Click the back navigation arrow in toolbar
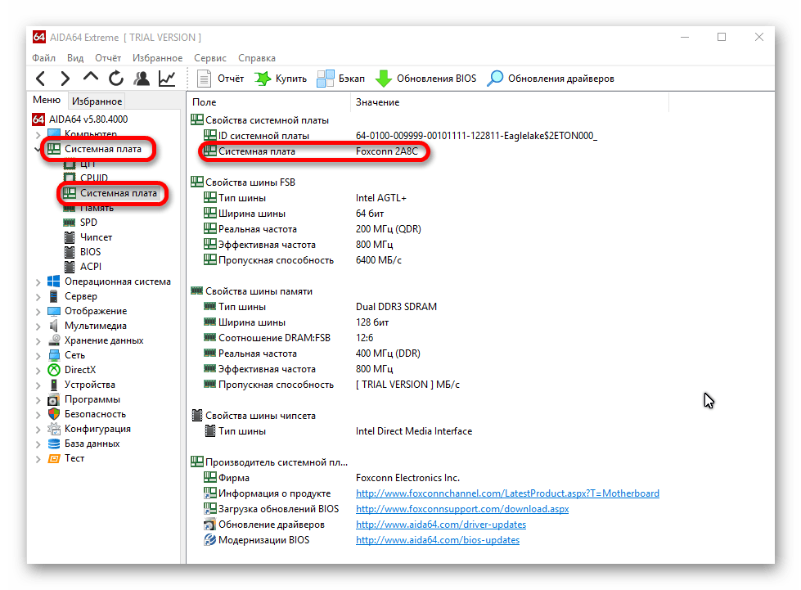 tap(40, 79)
